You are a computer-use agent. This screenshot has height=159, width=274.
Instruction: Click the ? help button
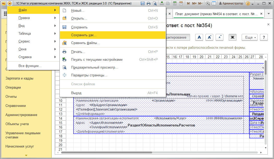pyautogui.click(x=264, y=37)
